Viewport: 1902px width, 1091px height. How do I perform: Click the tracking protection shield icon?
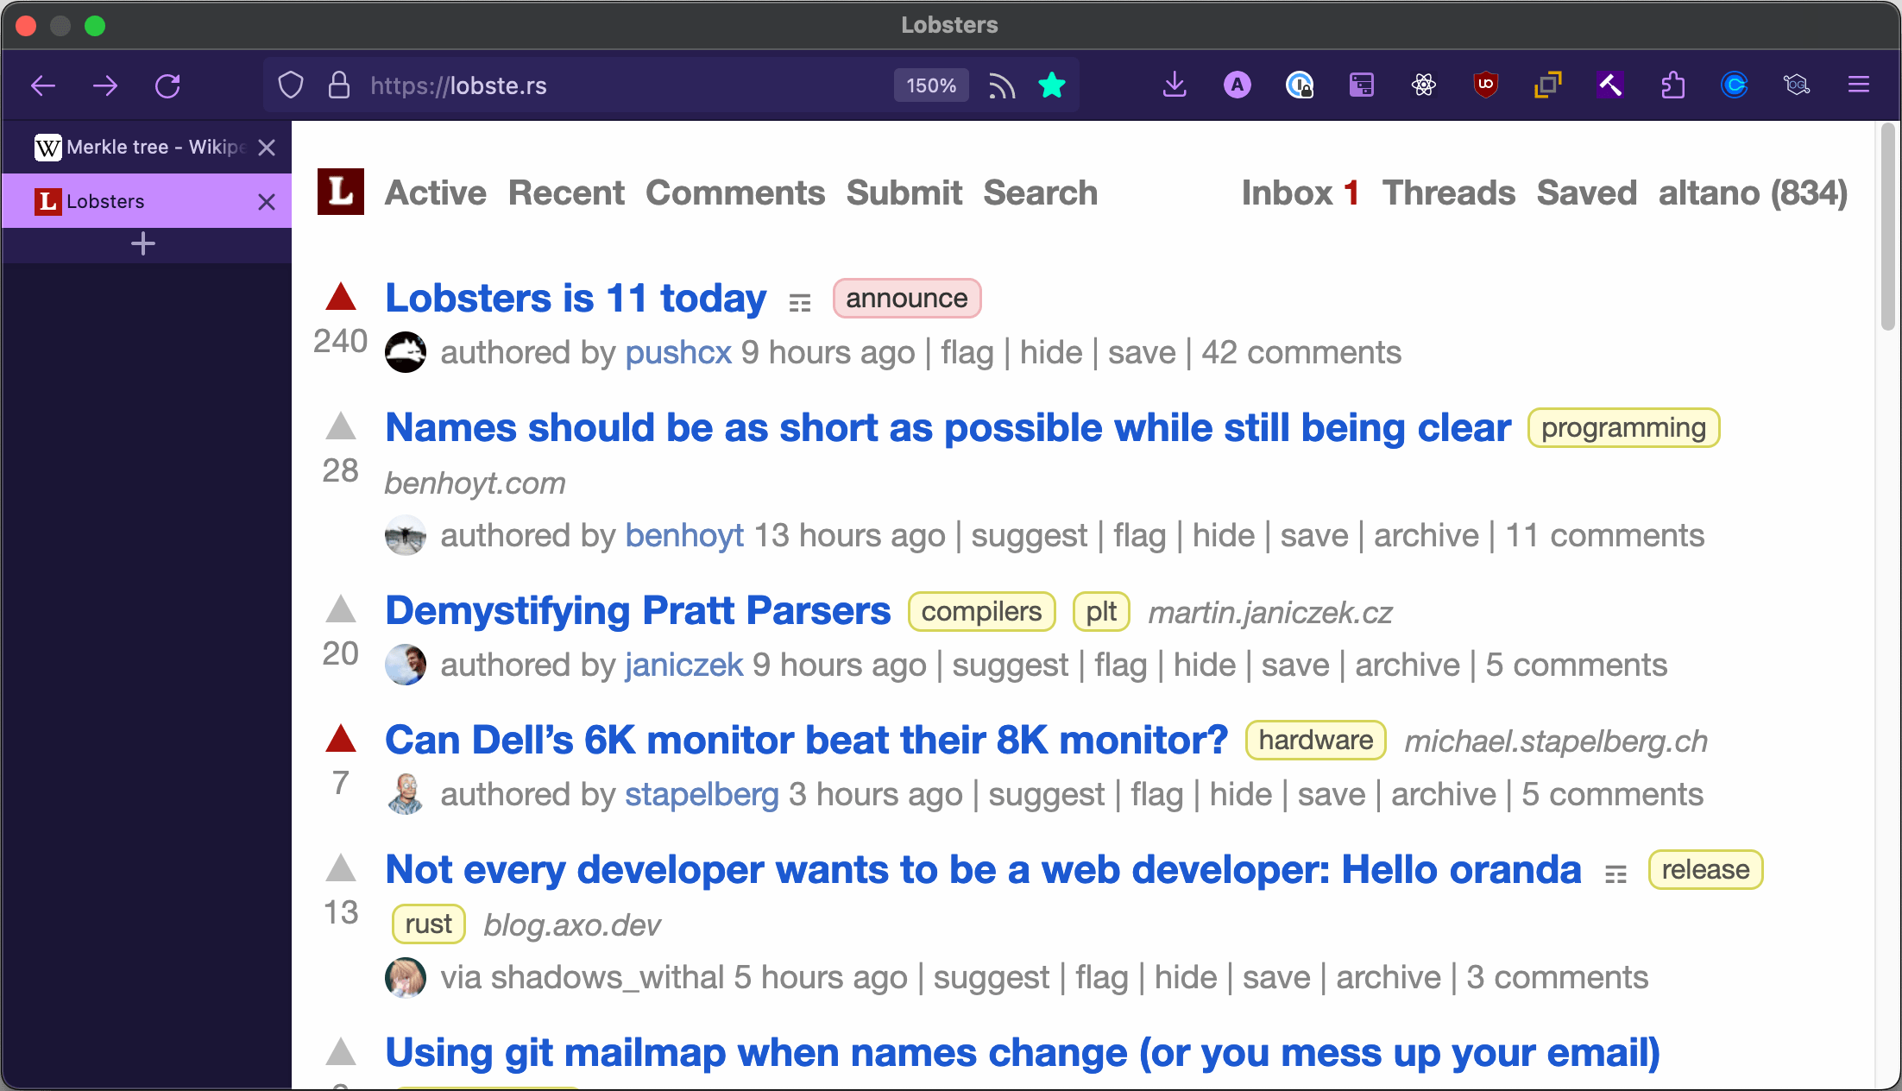291,85
